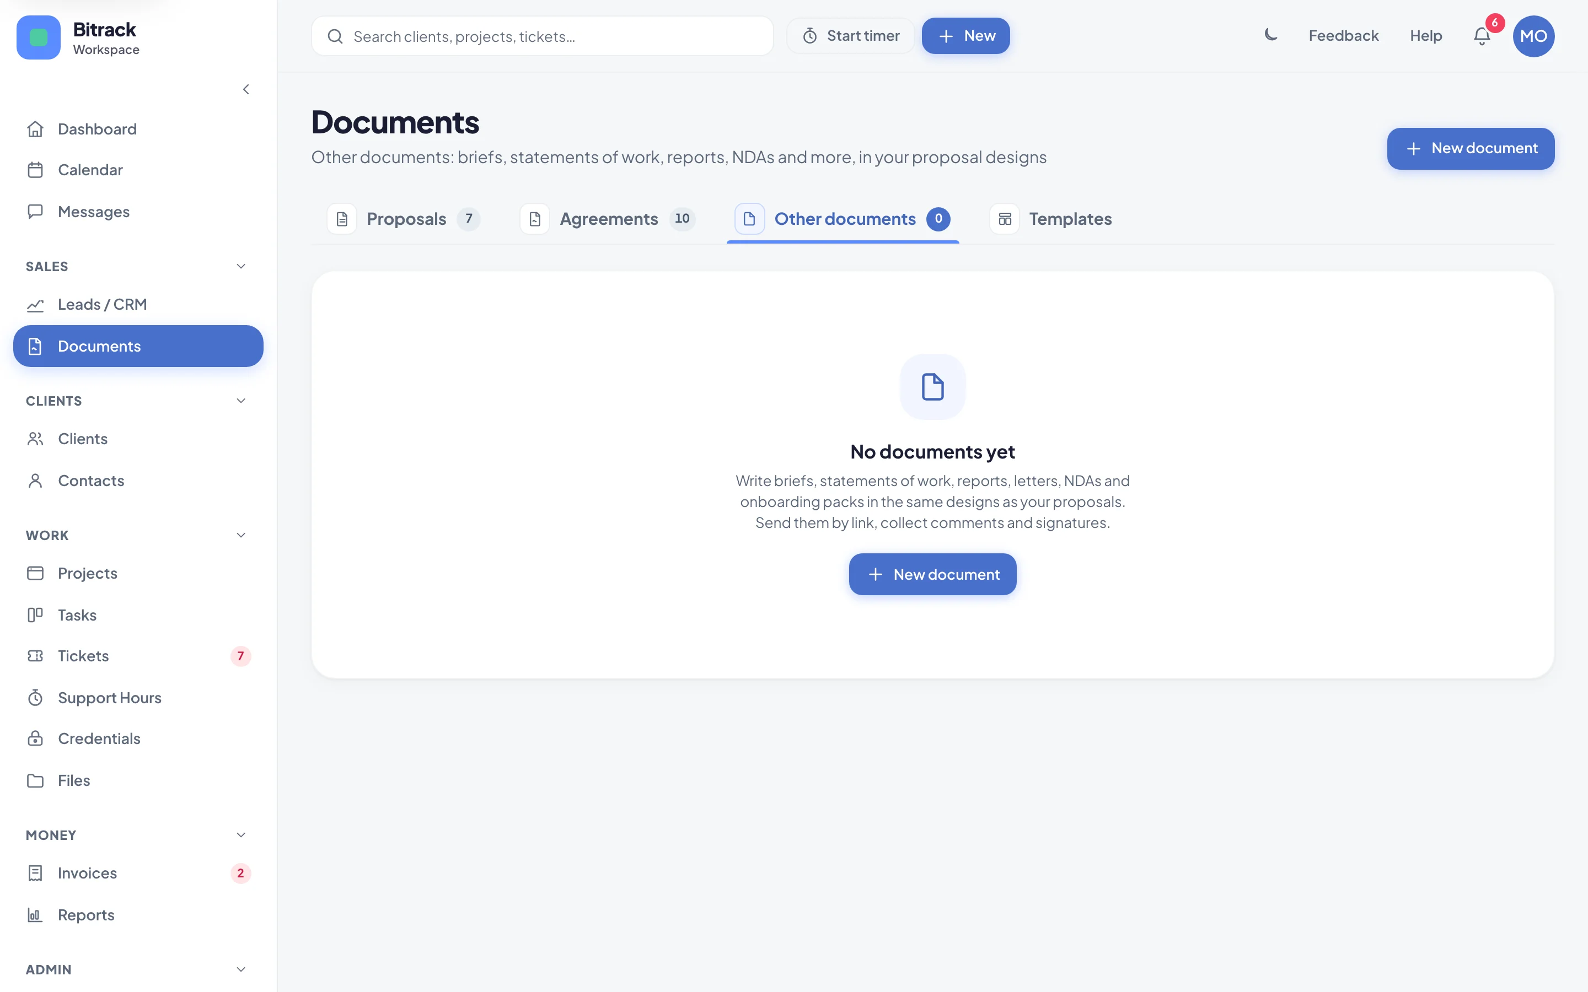This screenshot has width=1588, height=992.
Task: Open Tasks in the sidebar
Action: [138, 614]
